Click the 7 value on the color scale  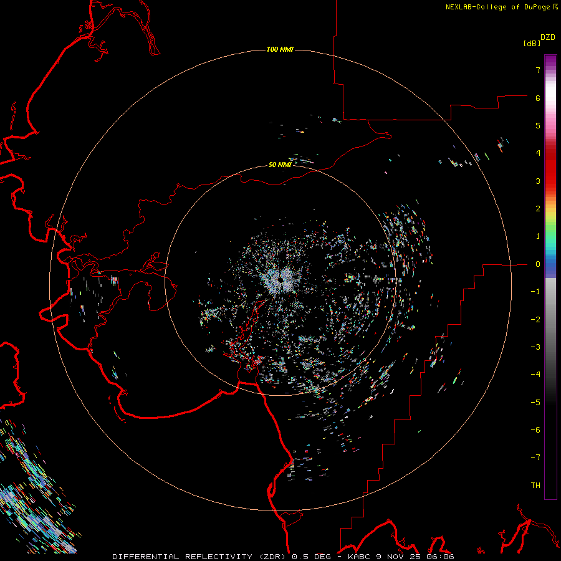point(538,70)
